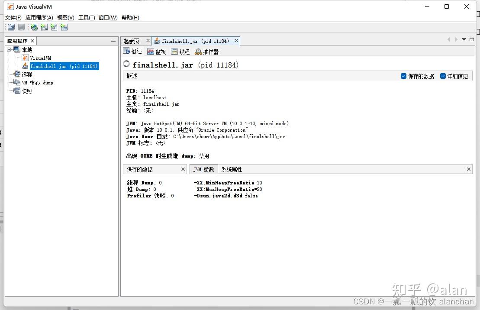Add a VM coredump using the toolbar icon

pyautogui.click(x=54, y=27)
